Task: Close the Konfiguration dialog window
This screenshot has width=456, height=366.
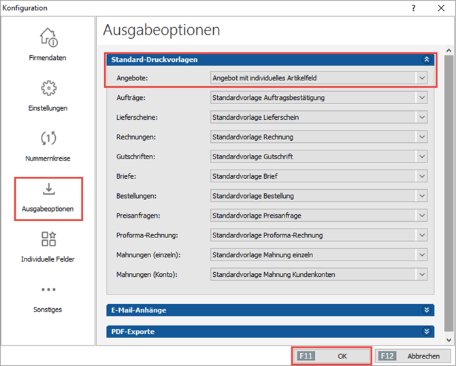Action: coord(442,7)
